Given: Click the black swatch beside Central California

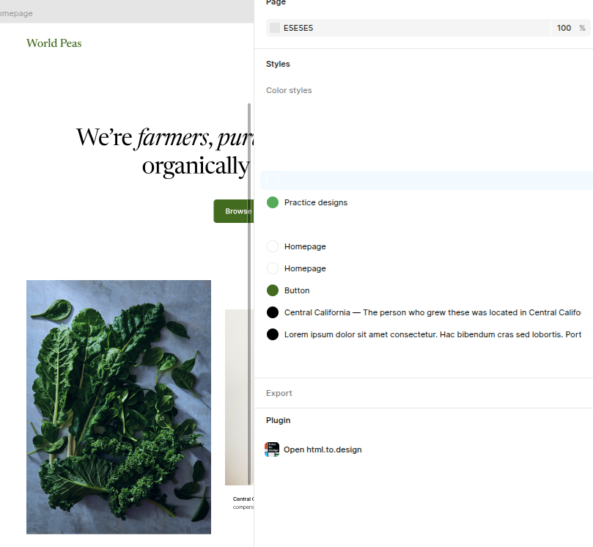Looking at the screenshot, I should (x=273, y=312).
